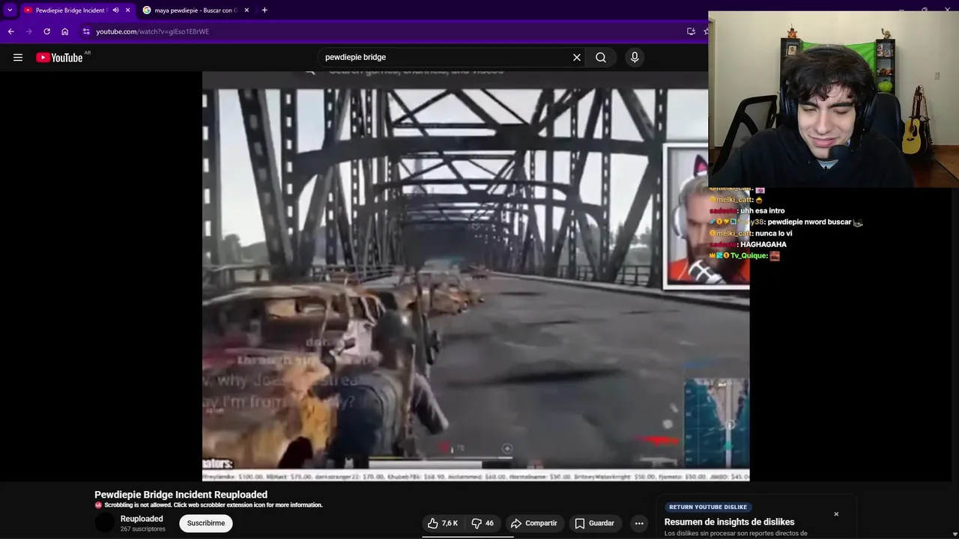Click the web scrobbler notice icon
The height and width of the screenshot is (539, 959).
click(x=98, y=505)
